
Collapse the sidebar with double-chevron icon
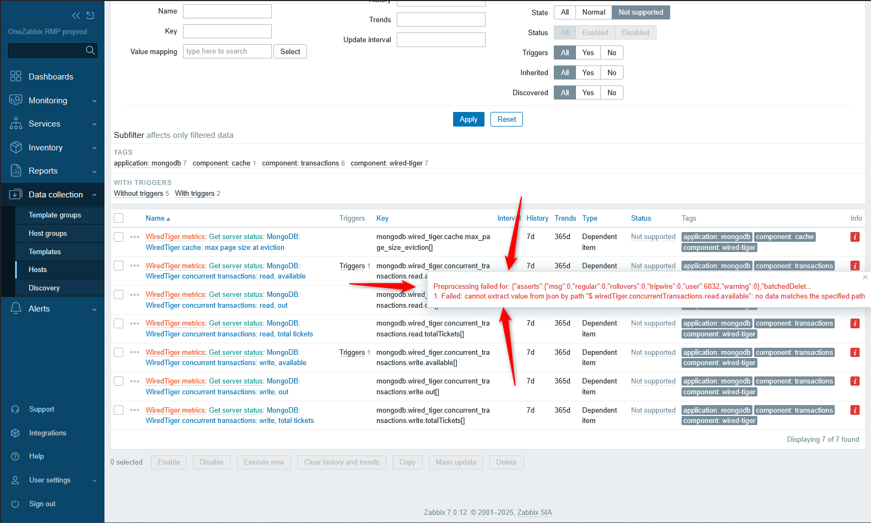pyautogui.click(x=76, y=16)
